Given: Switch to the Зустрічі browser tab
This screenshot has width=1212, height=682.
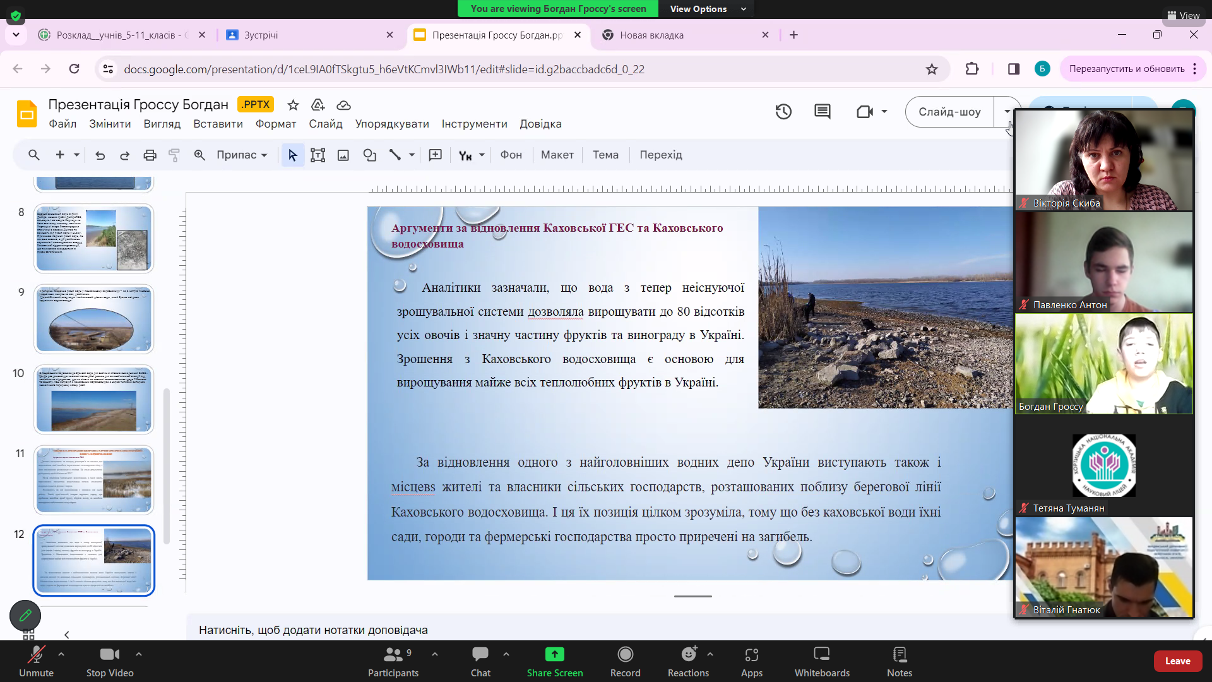Looking at the screenshot, I should coord(284,35).
